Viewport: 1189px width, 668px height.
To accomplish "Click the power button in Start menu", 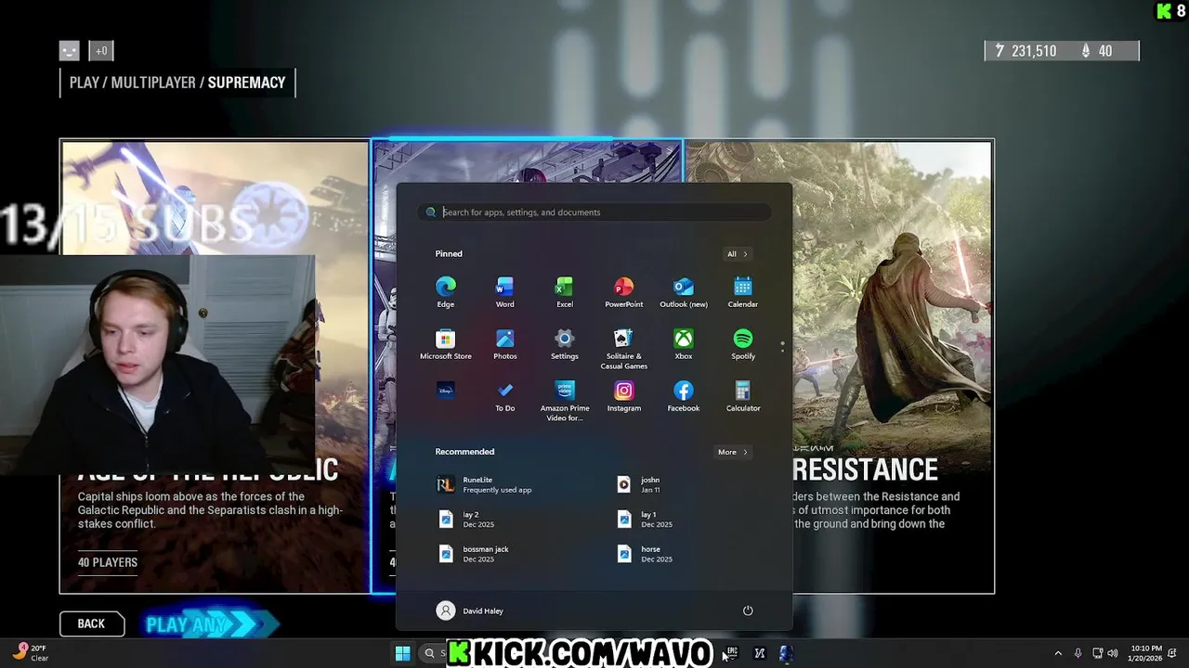I will (748, 610).
